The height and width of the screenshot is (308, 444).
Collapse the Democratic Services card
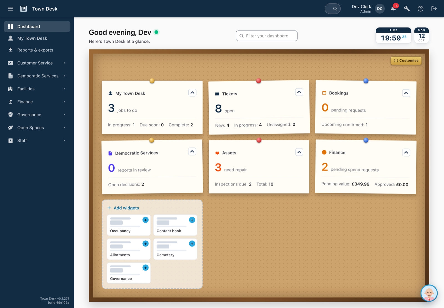(192, 152)
